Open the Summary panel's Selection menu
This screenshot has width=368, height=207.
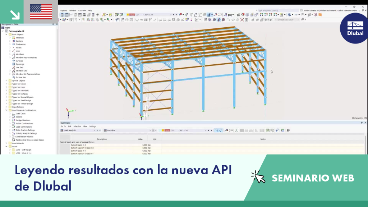77,126
